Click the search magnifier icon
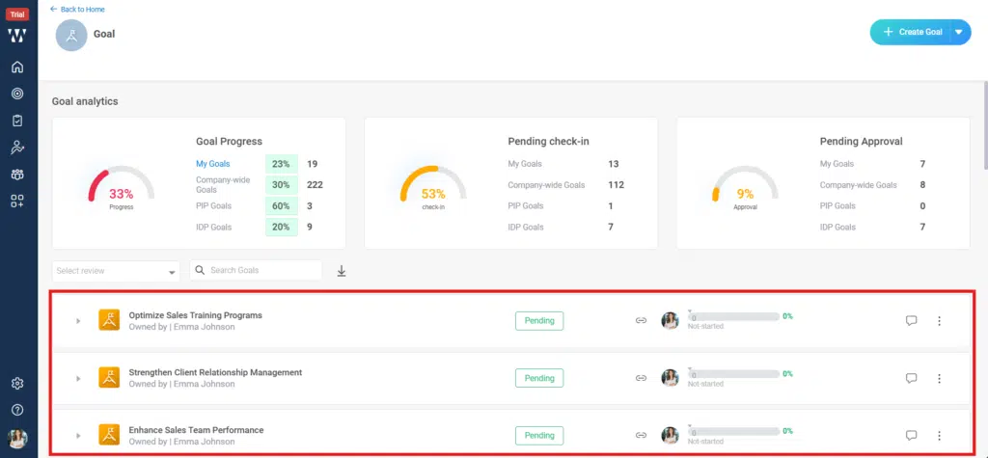This screenshot has height=458, width=988. coord(200,270)
